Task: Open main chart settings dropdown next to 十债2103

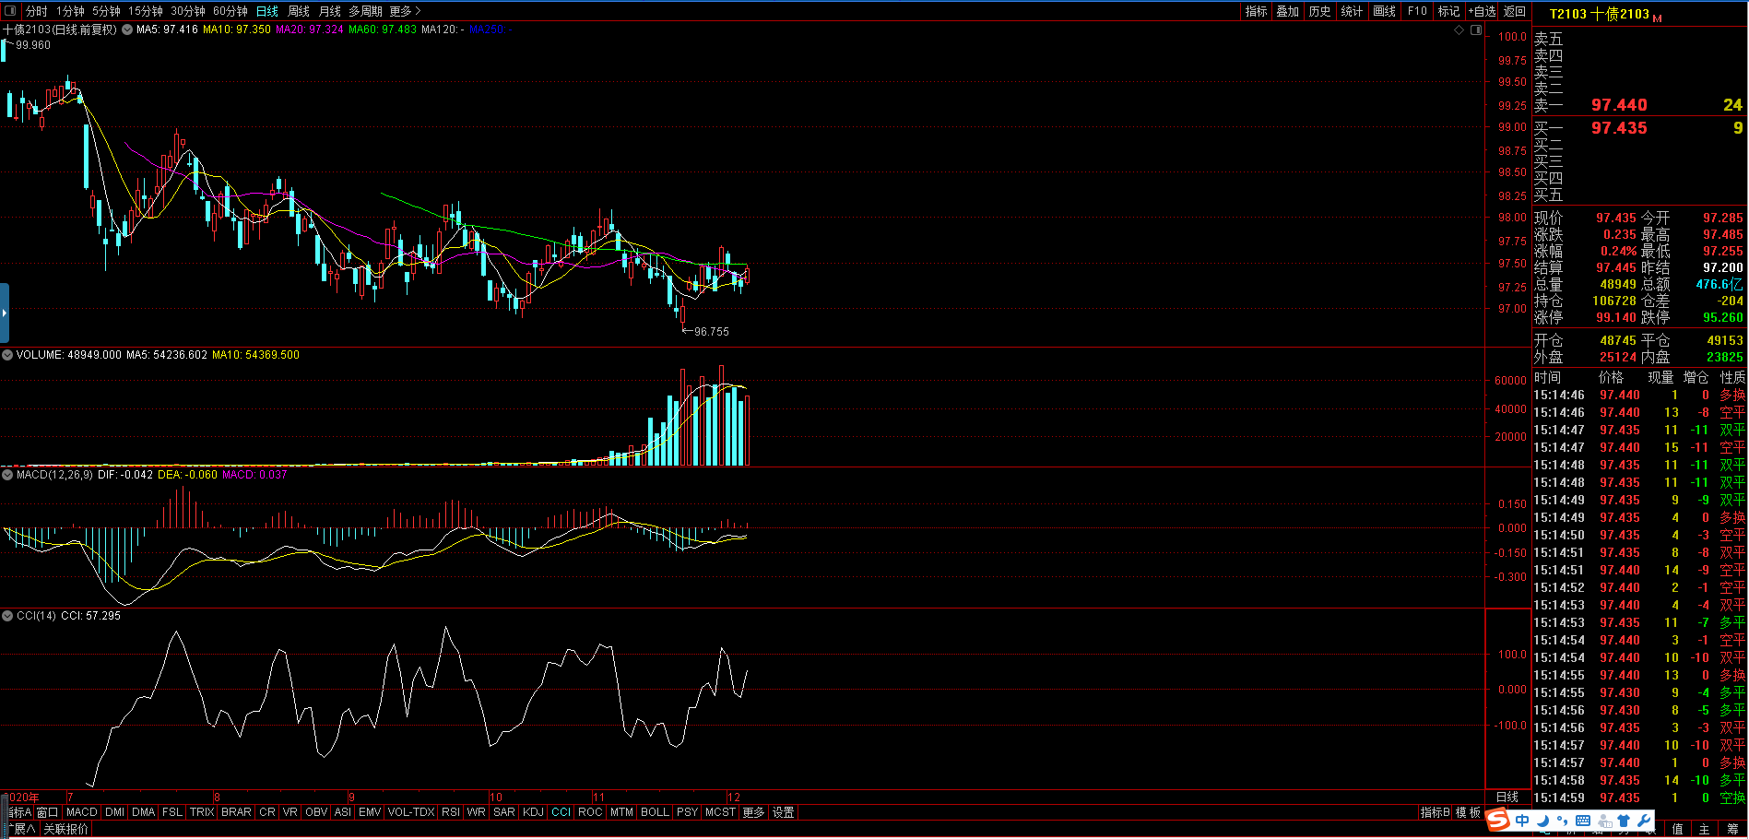Action: 127,30
